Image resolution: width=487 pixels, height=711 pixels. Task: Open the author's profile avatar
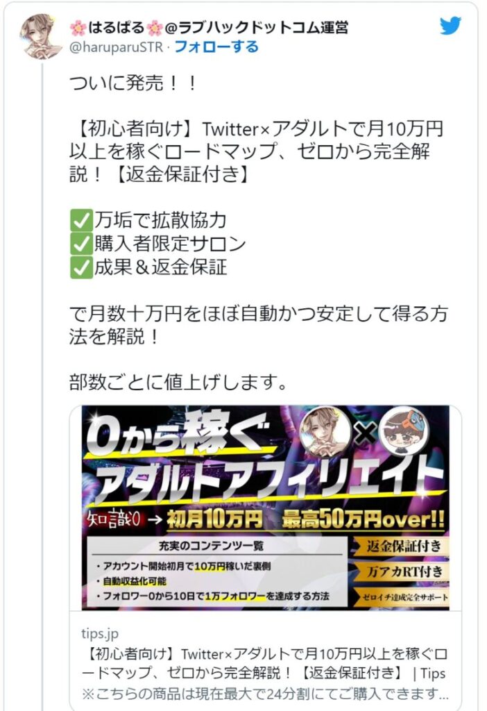[41, 37]
